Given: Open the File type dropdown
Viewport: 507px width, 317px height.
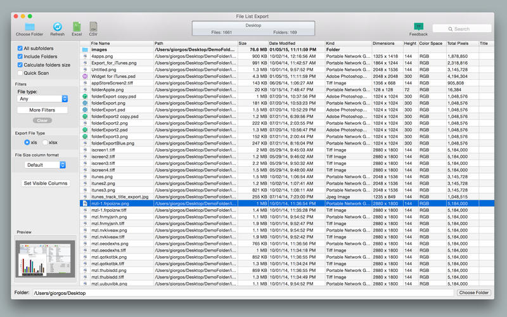Looking at the screenshot, I should (42, 99).
